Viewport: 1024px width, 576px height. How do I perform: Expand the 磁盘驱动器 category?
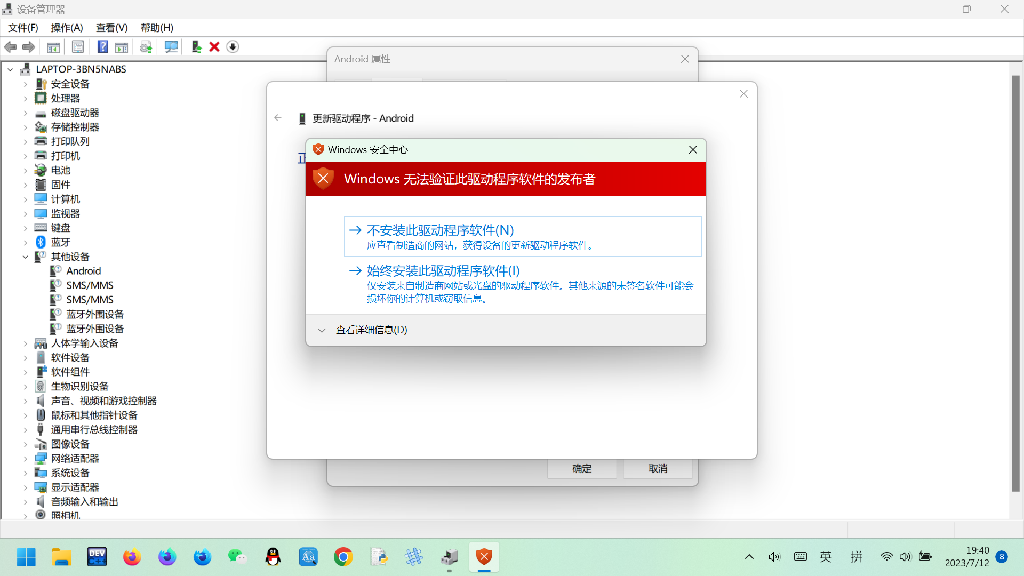pyautogui.click(x=25, y=113)
